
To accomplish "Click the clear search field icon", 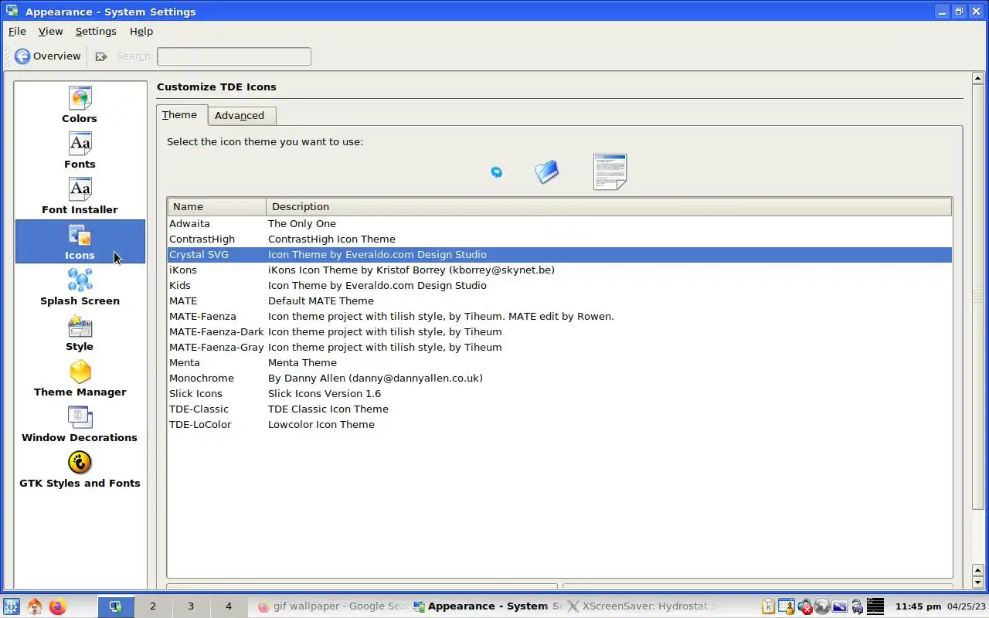I will click(x=101, y=56).
